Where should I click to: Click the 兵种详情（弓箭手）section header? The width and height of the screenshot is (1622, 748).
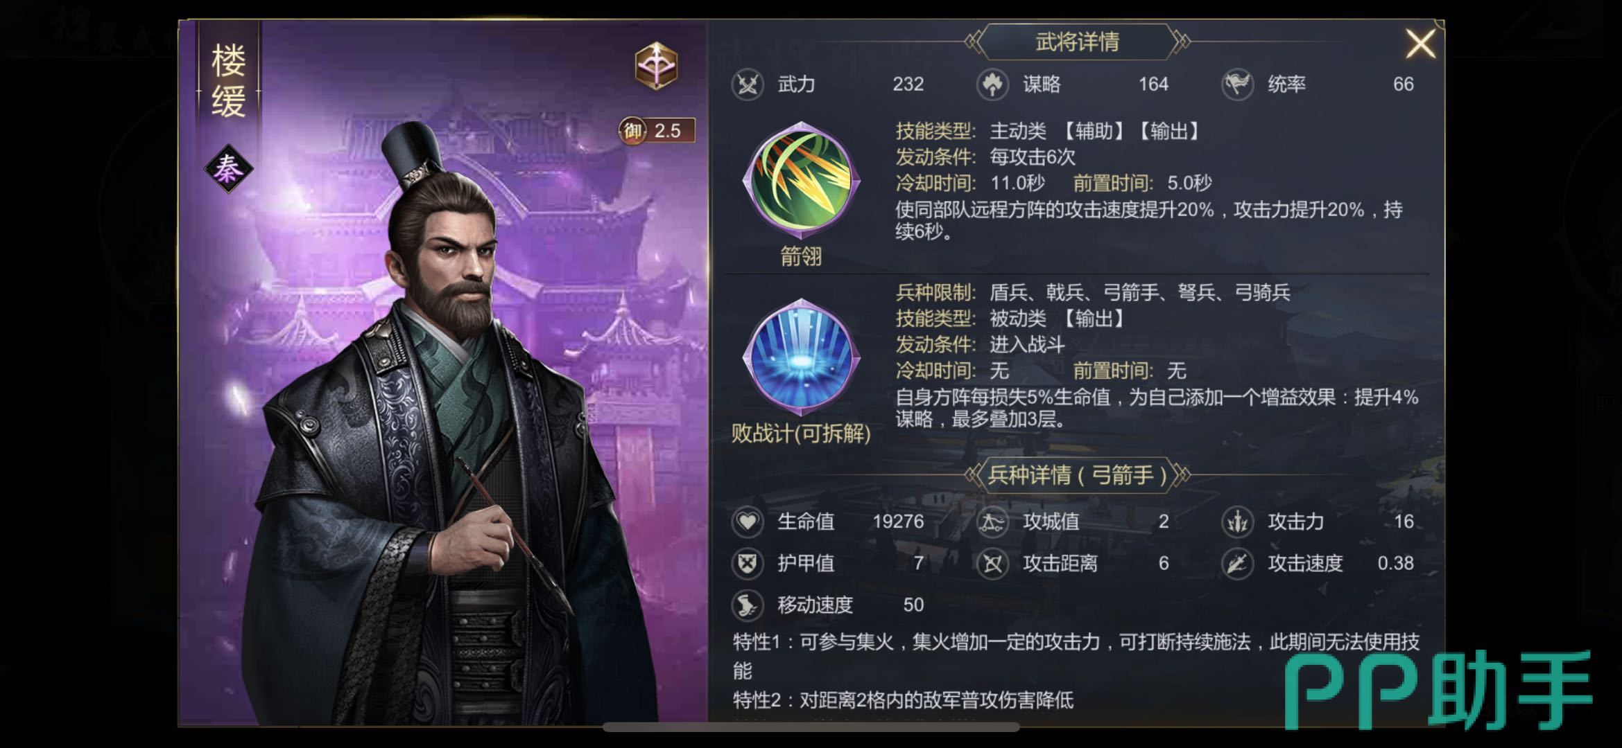(x=1077, y=475)
